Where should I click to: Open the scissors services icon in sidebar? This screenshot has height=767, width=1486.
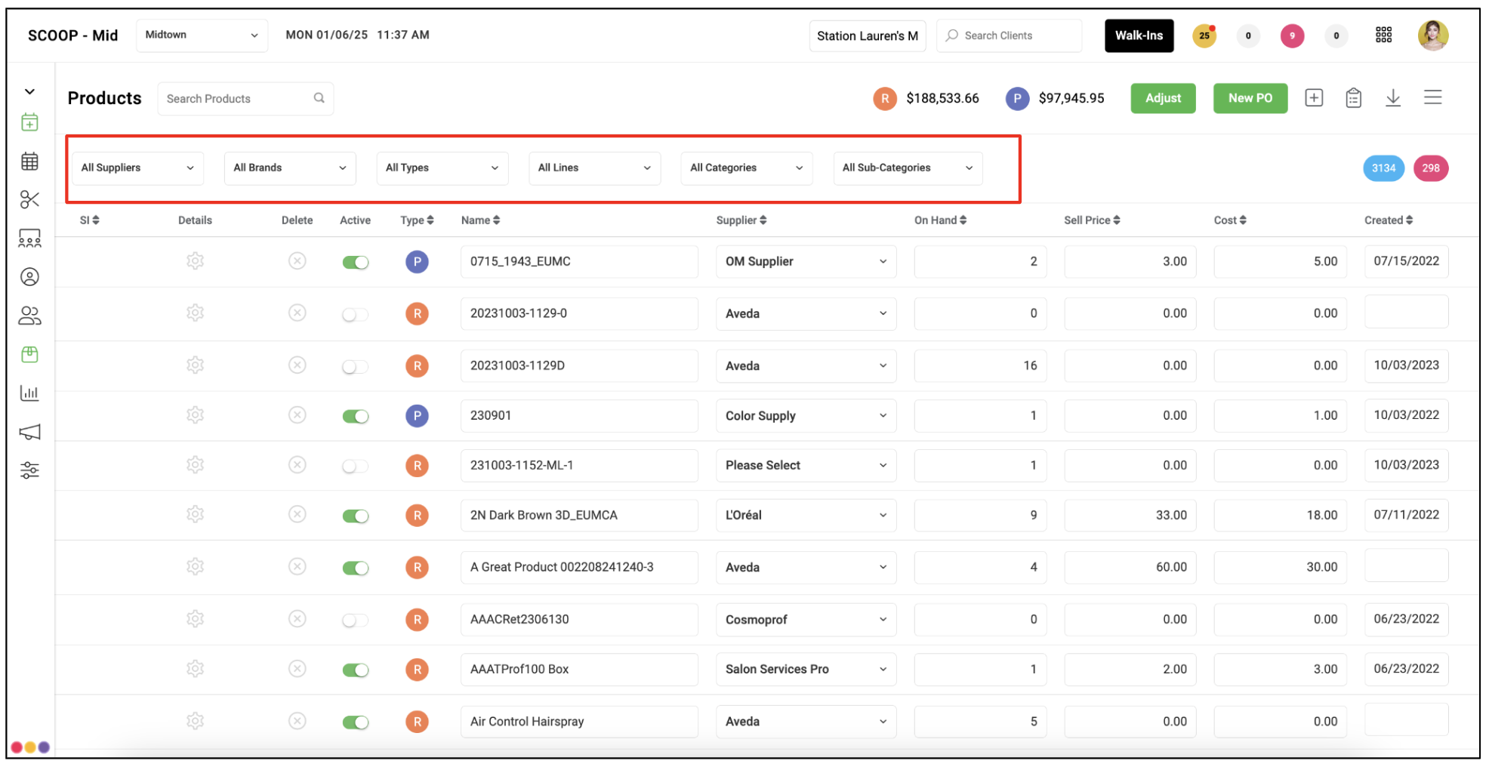[x=29, y=199]
